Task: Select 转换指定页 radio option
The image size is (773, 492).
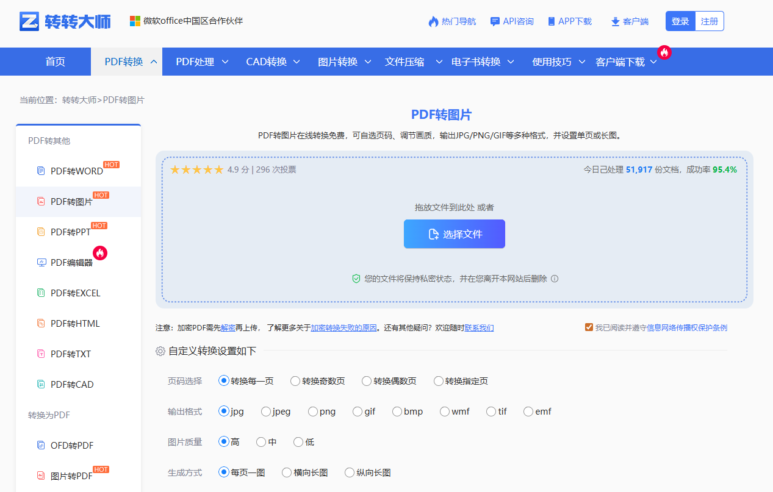Action: (x=439, y=381)
